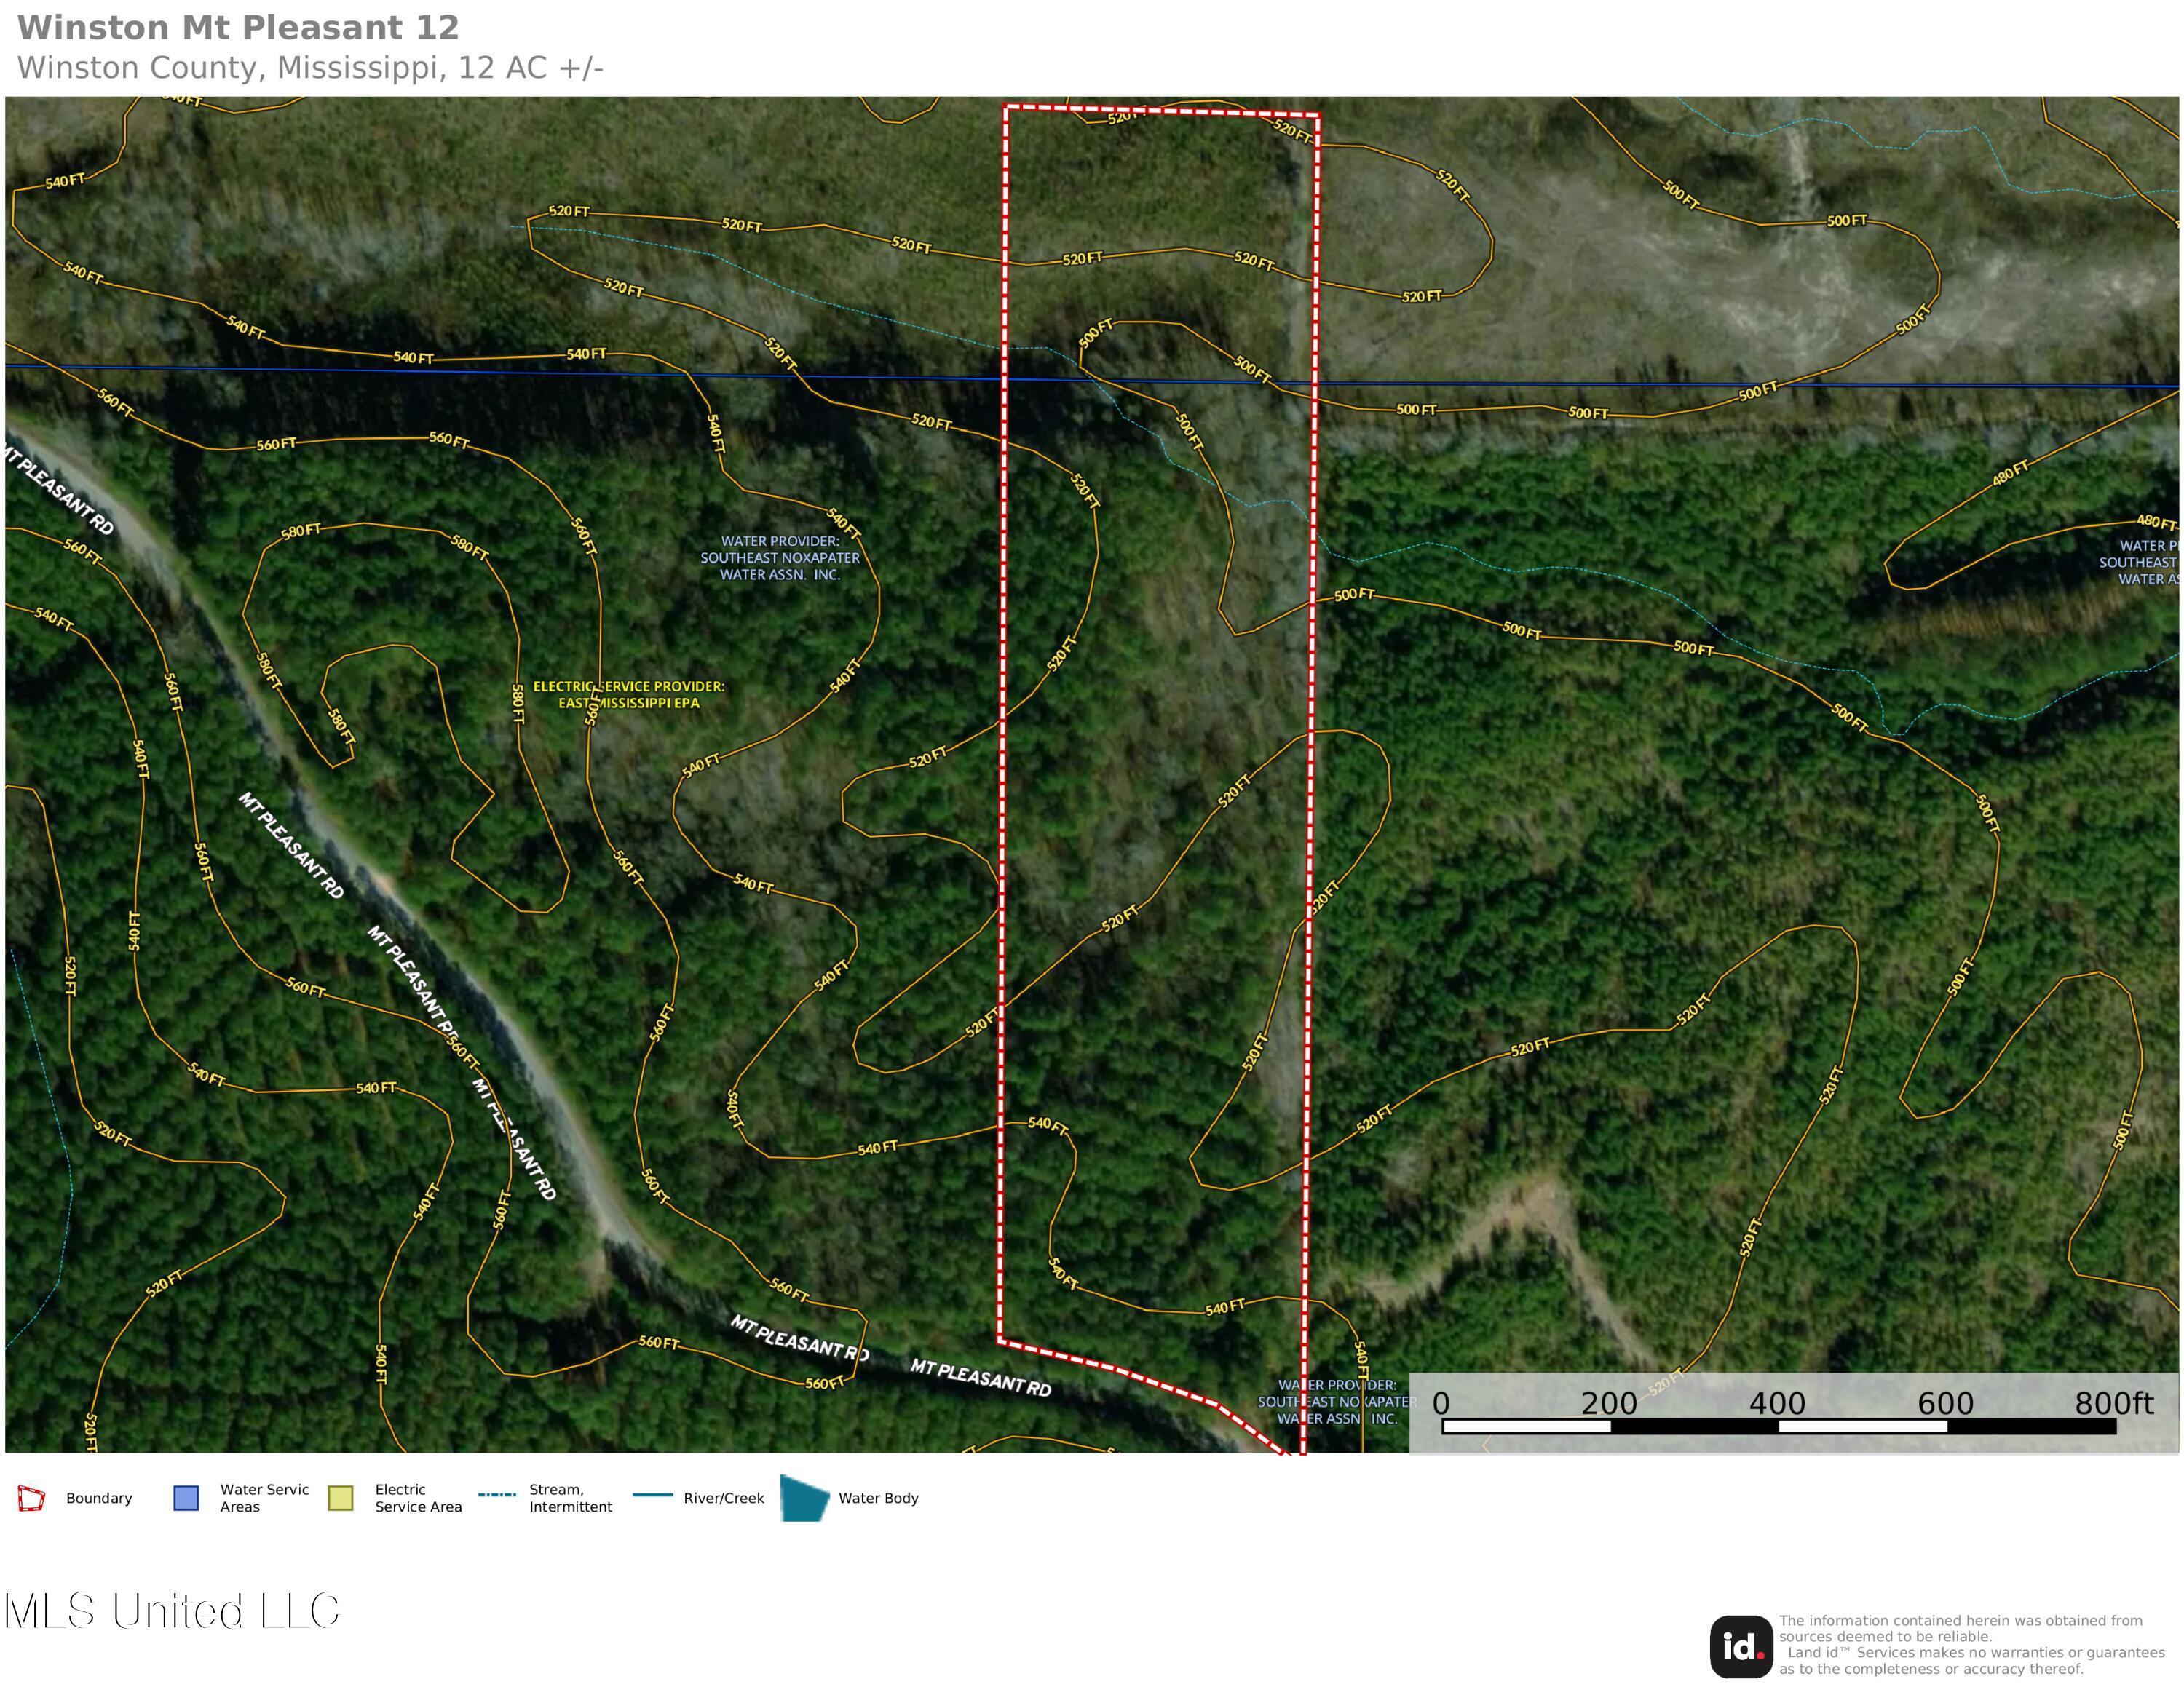Click the yellow Electric Service Area swatch
Viewport: 2184px width, 1687px height.
[340, 1498]
